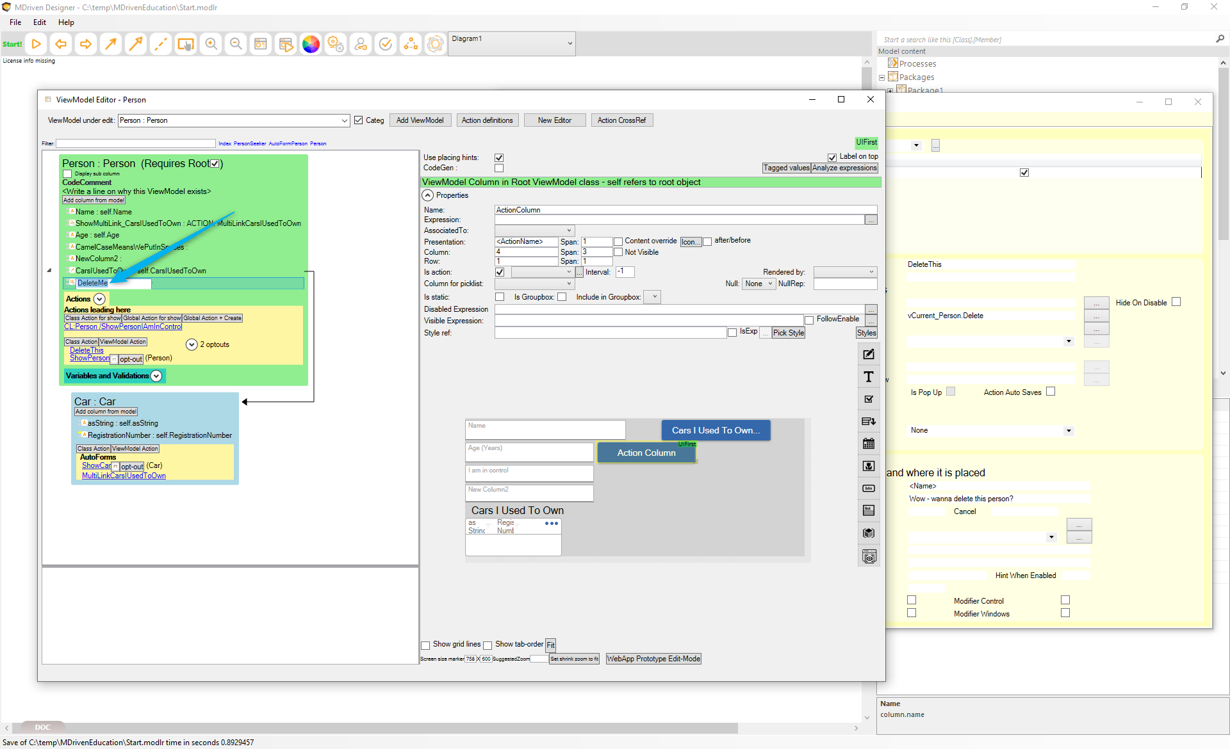Expand the '2 optouts' chevron
The image size is (1230, 749).
coord(191,344)
